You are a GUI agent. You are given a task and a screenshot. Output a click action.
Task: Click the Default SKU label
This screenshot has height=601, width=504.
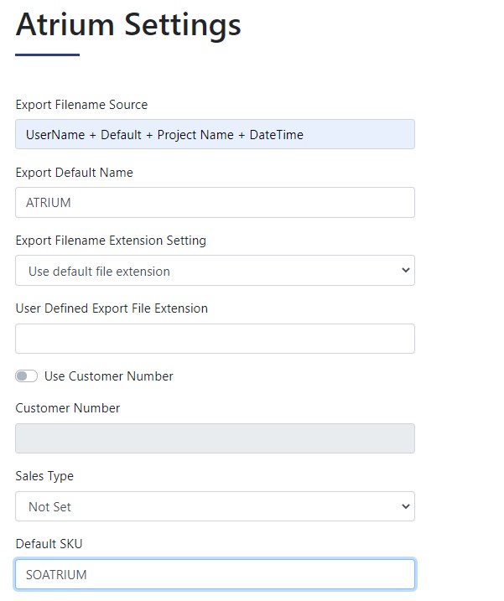(49, 543)
